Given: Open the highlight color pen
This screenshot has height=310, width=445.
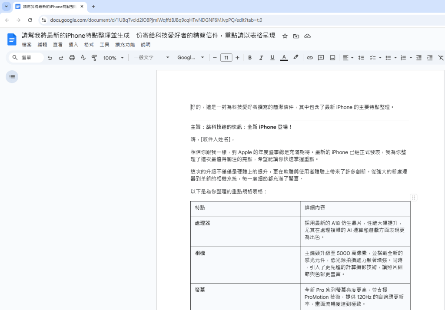Looking at the screenshot, I should (x=296, y=58).
